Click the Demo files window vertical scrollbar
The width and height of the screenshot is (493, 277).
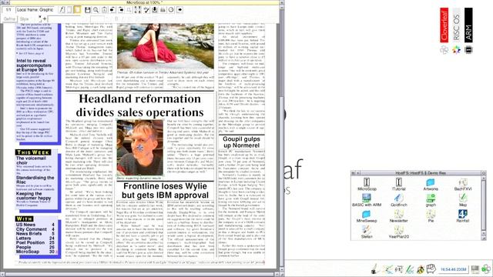(484, 205)
